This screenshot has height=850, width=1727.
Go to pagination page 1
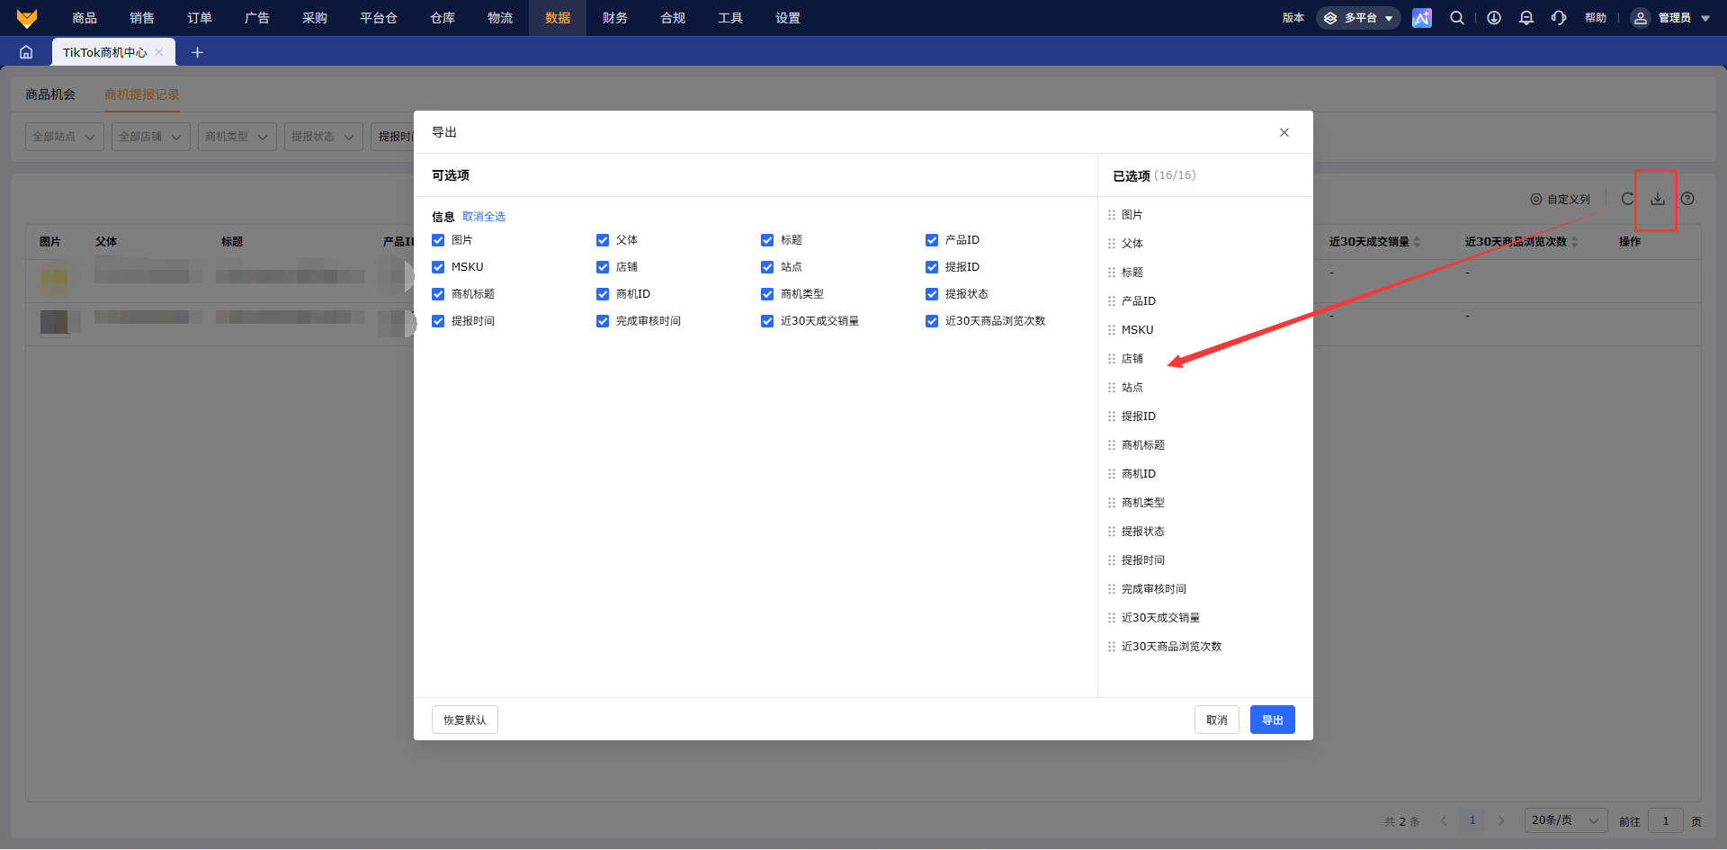(x=1472, y=820)
